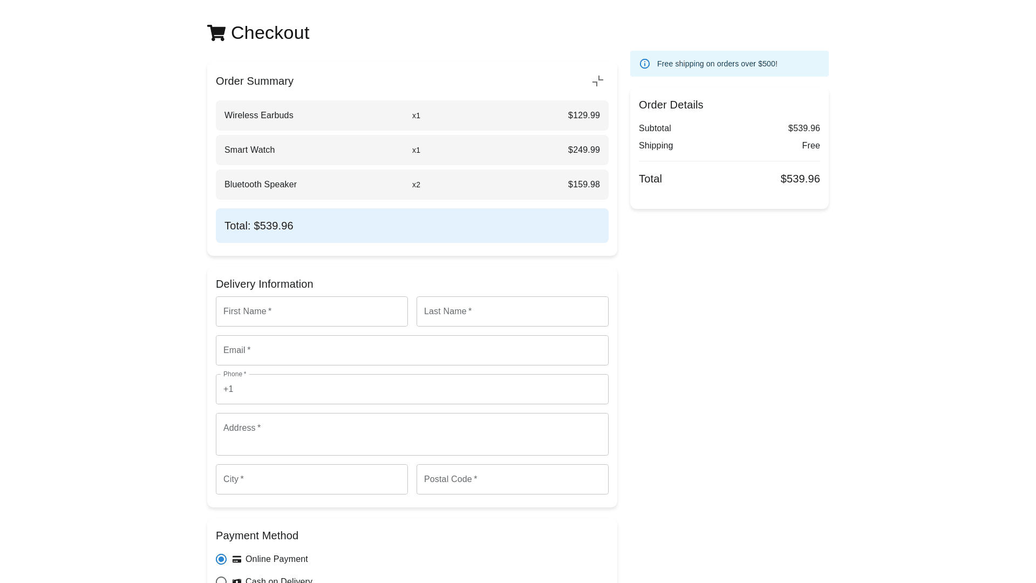Click the shopping cart icon beside Checkout
This screenshot has height=583, width=1036.
click(216, 33)
